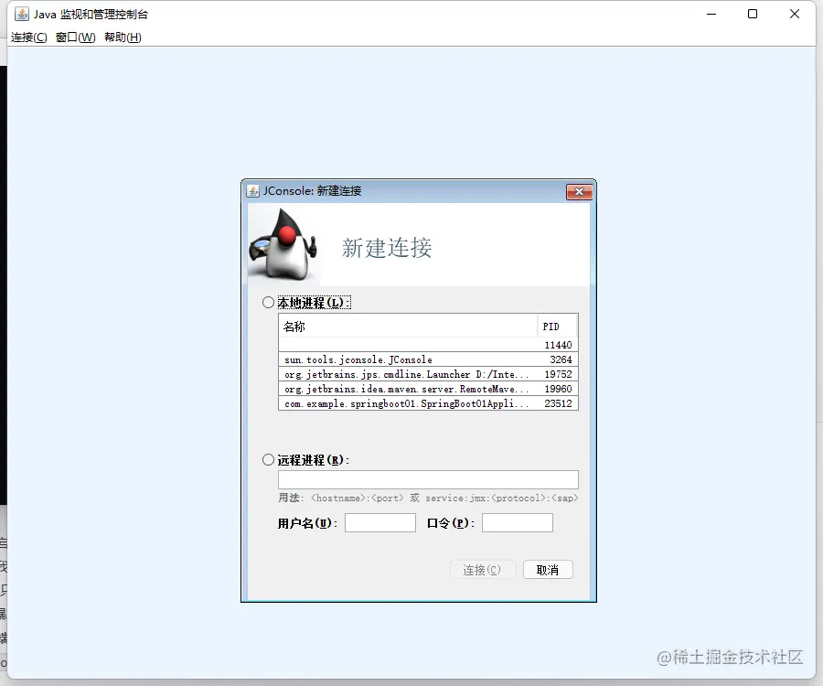823x686 pixels.
Task: Click PID value 23512
Action: 558,403
